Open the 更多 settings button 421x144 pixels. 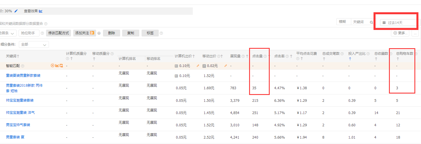(400, 33)
